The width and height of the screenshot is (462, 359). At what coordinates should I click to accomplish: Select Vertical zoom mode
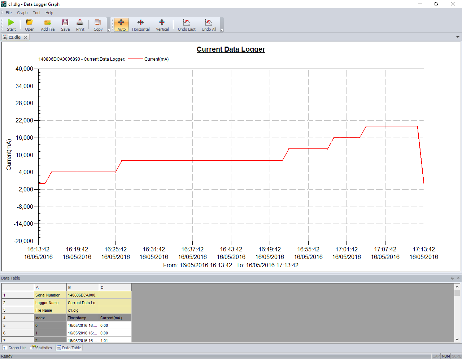click(162, 25)
